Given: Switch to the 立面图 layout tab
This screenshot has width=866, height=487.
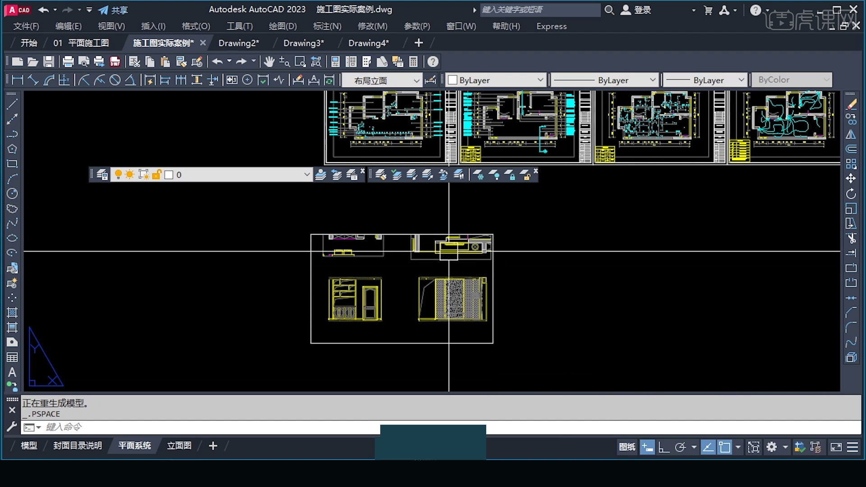Looking at the screenshot, I should [x=179, y=446].
